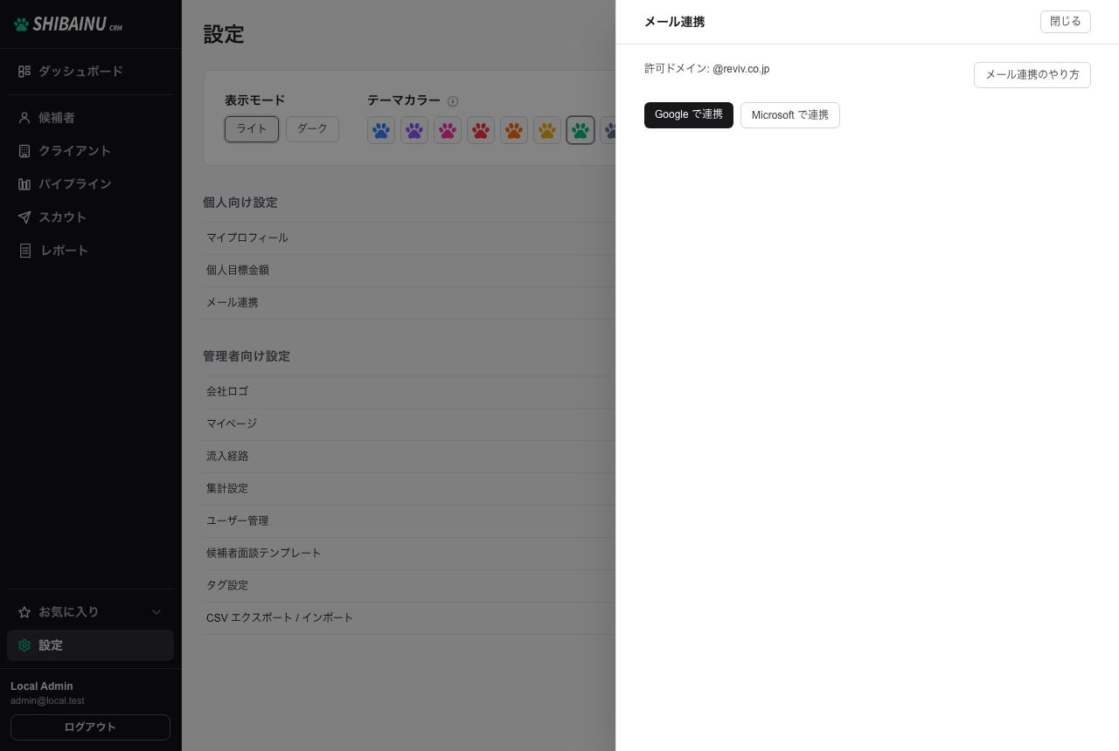Open マイプロフィール settings row
The width and height of the screenshot is (1119, 751).
409,238
